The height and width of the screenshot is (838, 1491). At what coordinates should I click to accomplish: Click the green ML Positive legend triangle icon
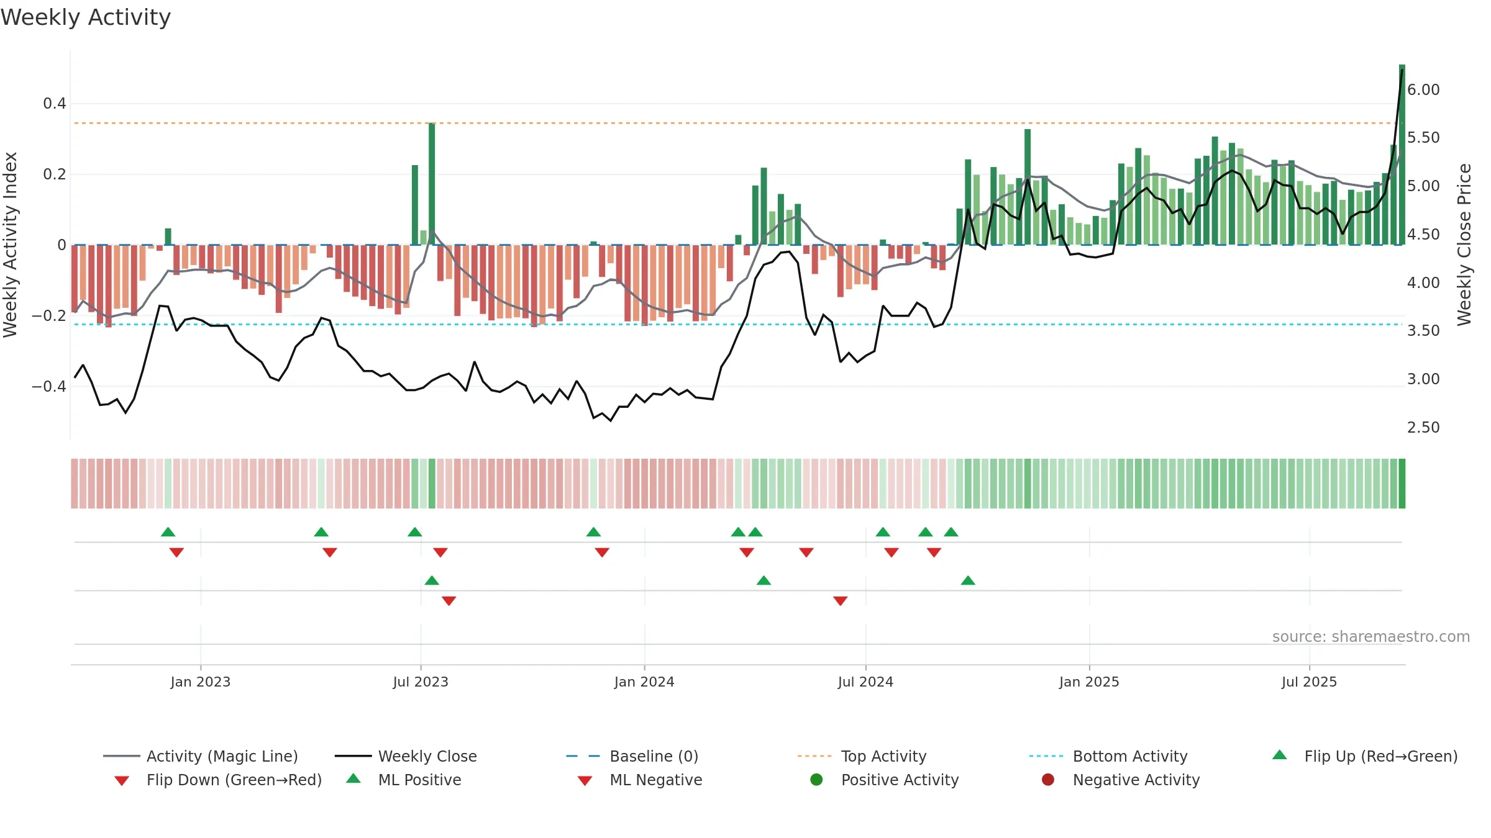coord(353,778)
